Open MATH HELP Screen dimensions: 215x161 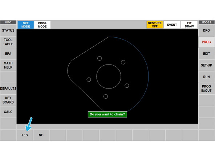[8, 65]
